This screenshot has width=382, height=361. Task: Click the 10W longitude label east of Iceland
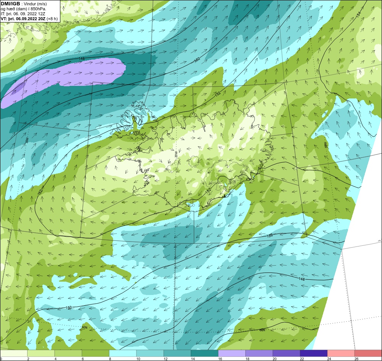(x=325, y=145)
